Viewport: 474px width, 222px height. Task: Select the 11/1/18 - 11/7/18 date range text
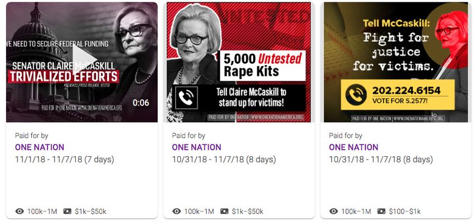point(65,160)
